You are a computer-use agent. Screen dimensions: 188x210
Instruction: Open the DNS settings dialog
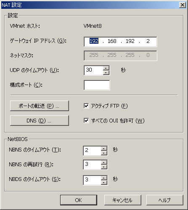coord(40,120)
